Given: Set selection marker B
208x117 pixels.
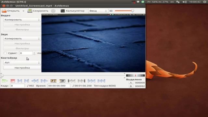Looking at the screenshot, I should coord(62,81).
